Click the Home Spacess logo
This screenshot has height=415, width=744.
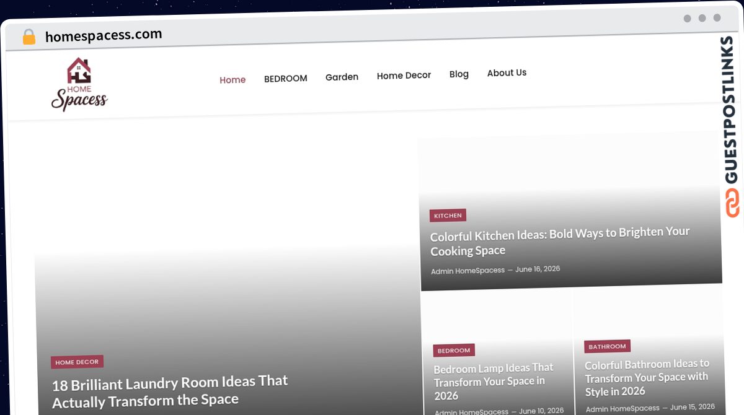coord(79,85)
